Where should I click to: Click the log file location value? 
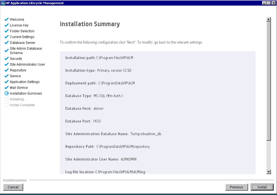120,172
